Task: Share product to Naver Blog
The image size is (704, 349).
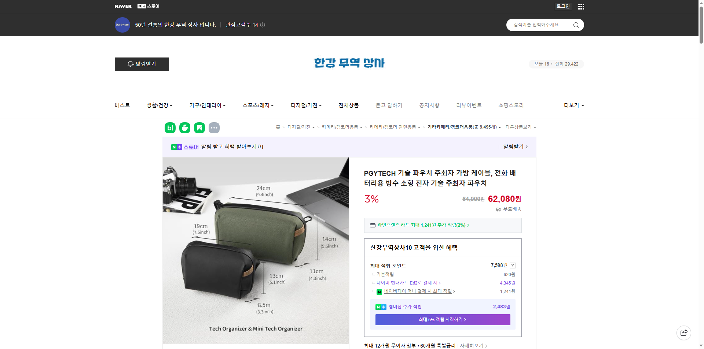Action: [x=170, y=127]
